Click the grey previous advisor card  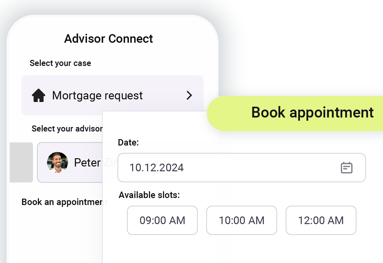(x=21, y=162)
